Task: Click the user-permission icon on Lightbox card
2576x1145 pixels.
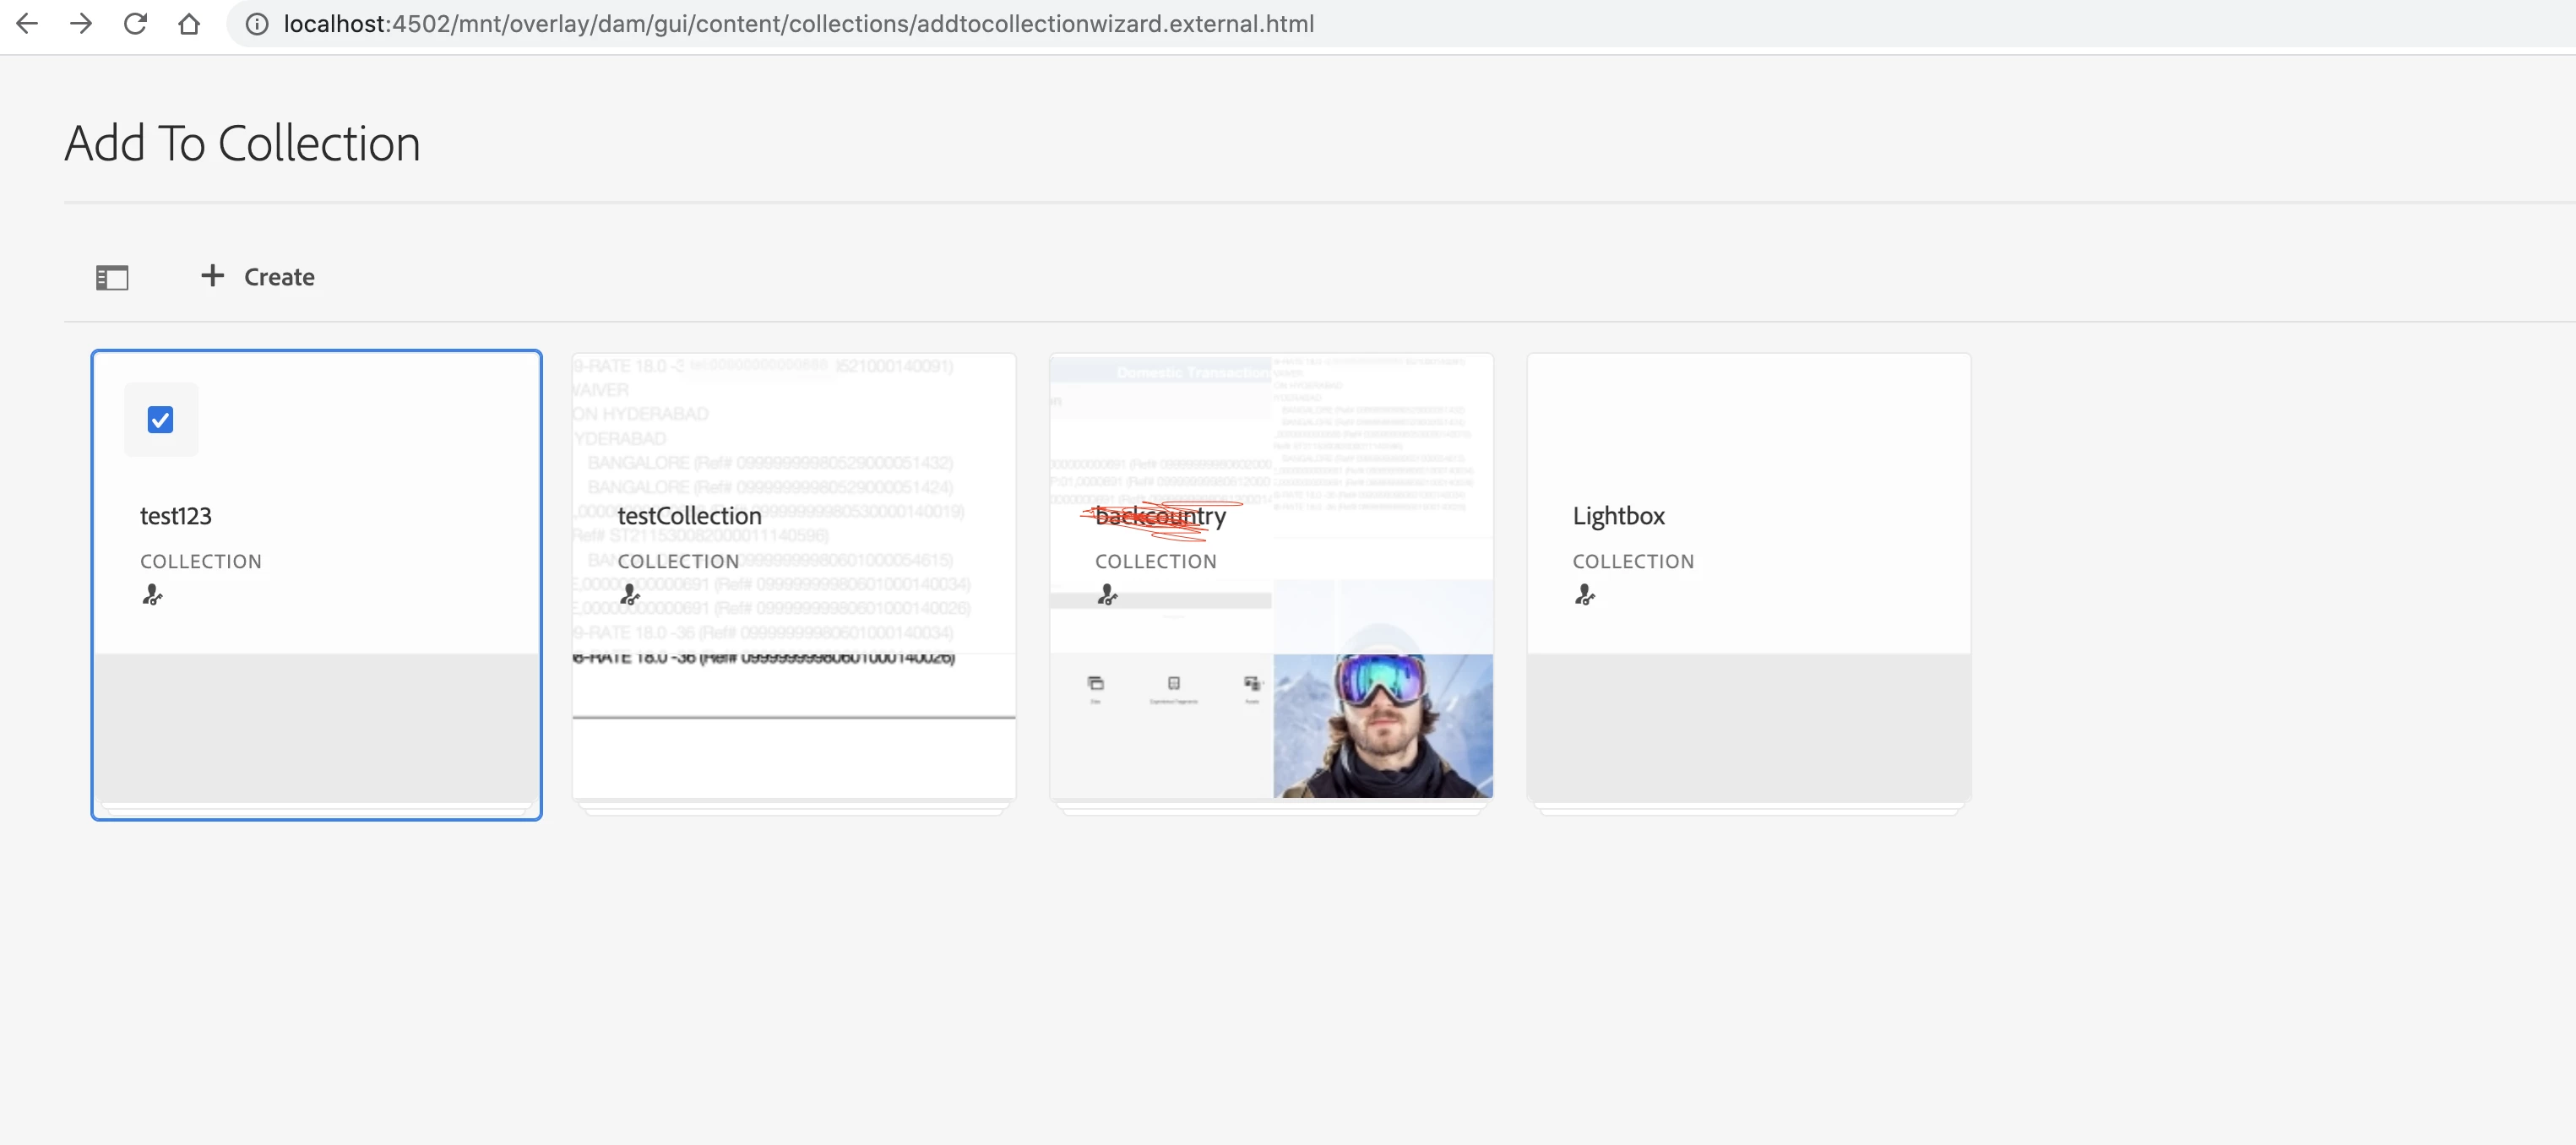Action: [x=1584, y=595]
